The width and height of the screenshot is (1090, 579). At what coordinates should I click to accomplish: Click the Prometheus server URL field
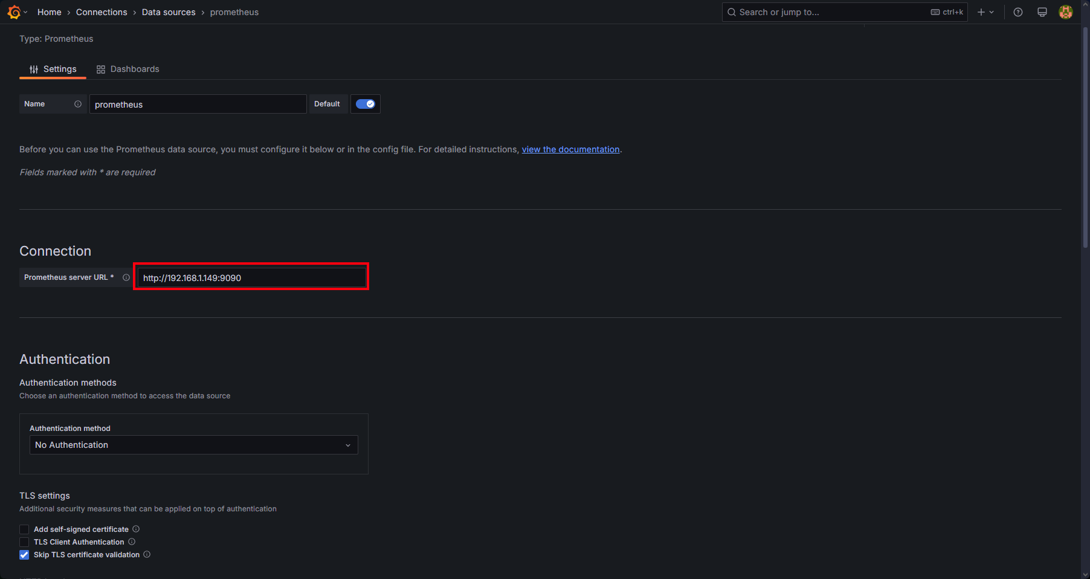click(251, 278)
